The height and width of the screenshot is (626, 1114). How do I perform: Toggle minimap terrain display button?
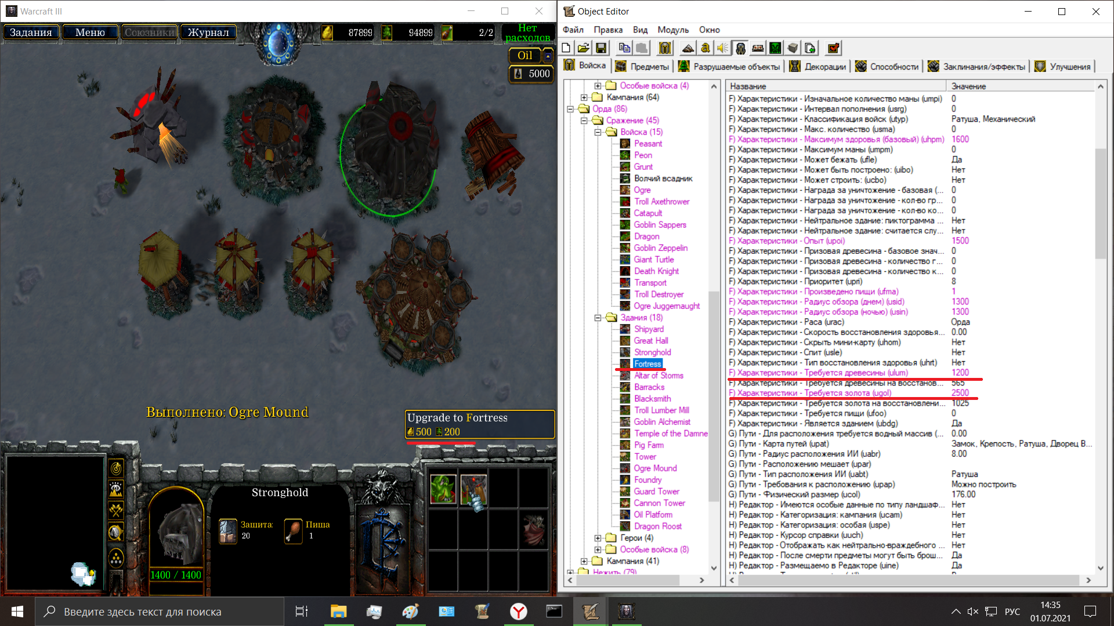click(x=116, y=489)
